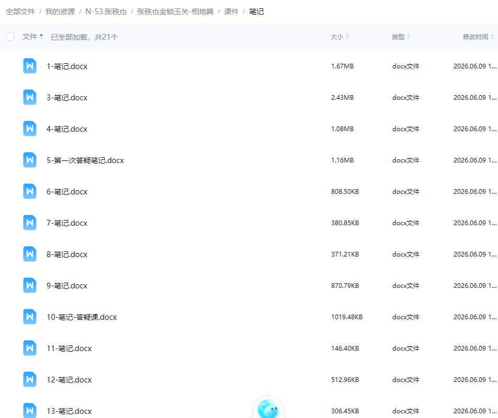Click the Word icon for 6-笔记.docx

(29, 192)
